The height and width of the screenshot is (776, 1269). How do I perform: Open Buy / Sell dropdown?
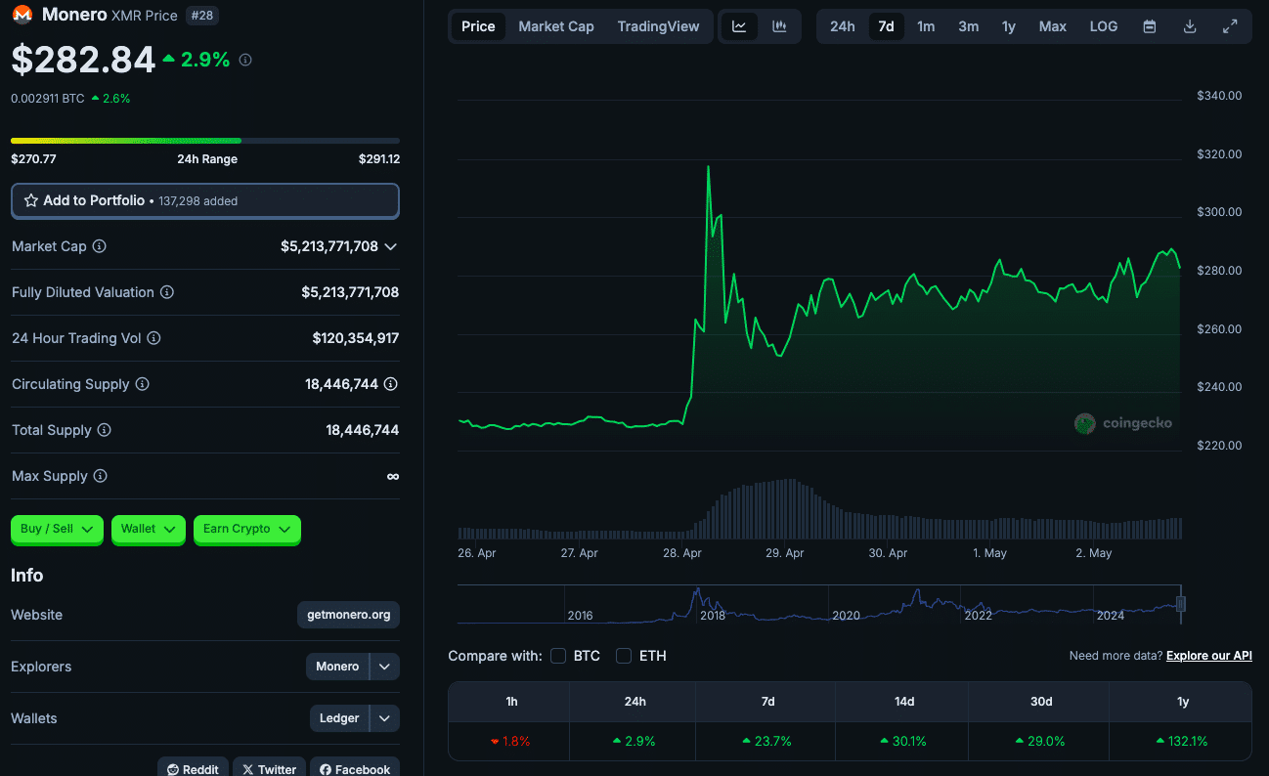point(57,529)
